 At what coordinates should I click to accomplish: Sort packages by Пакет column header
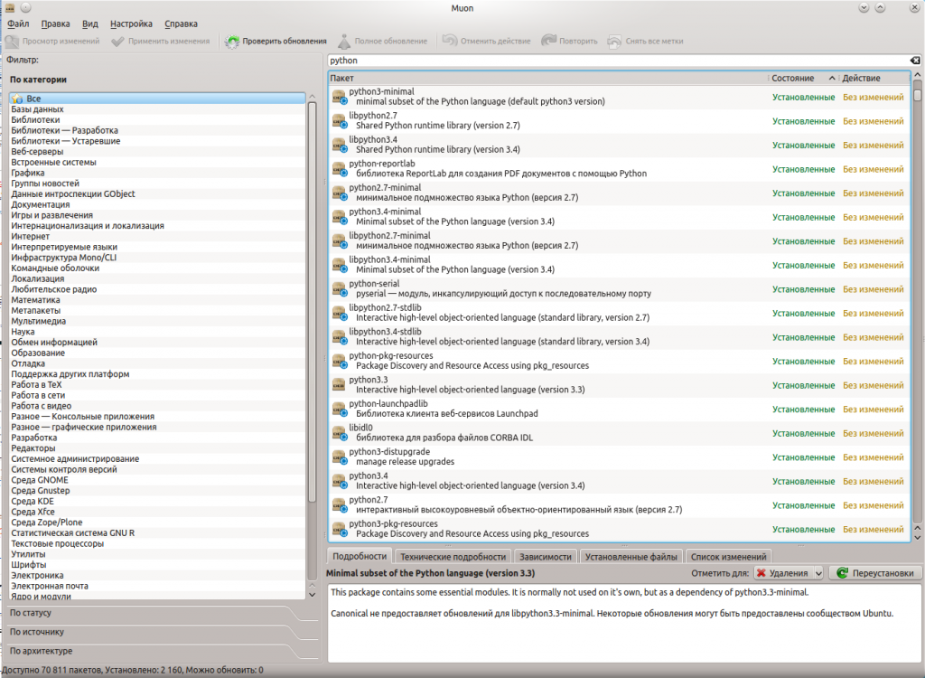click(x=547, y=78)
